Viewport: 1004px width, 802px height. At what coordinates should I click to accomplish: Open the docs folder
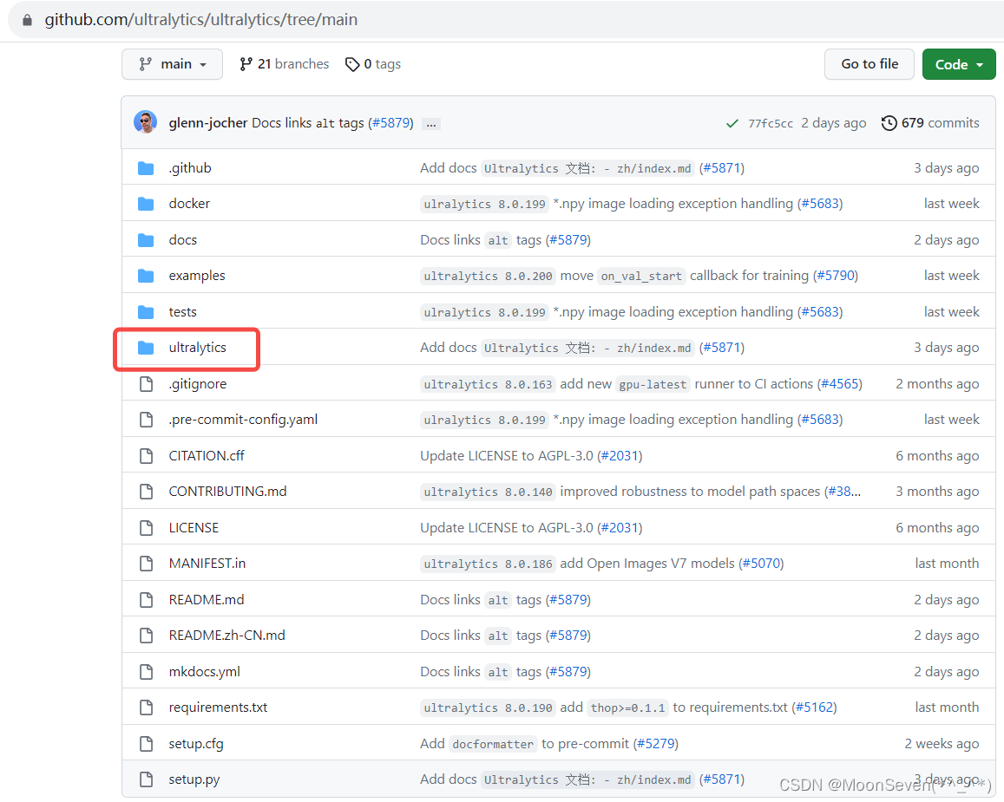(x=182, y=240)
